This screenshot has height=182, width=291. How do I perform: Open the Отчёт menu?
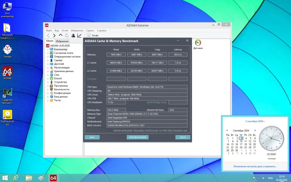[x=65, y=30]
